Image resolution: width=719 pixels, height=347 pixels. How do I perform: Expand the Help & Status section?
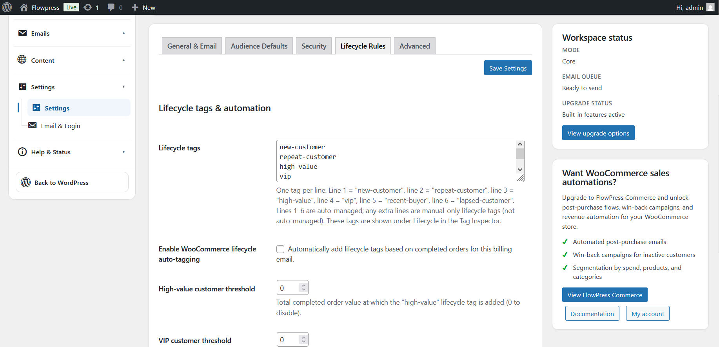click(124, 152)
